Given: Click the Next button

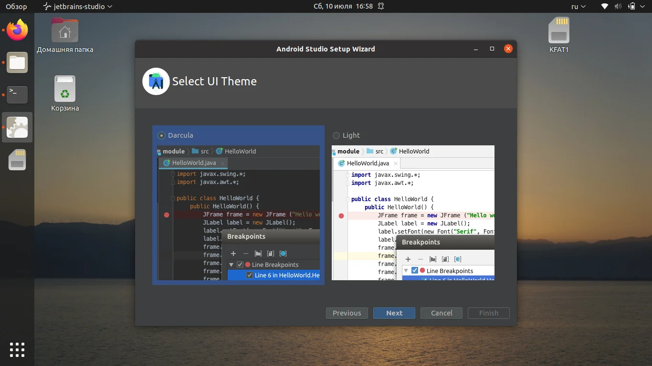Looking at the screenshot, I should click(x=394, y=313).
